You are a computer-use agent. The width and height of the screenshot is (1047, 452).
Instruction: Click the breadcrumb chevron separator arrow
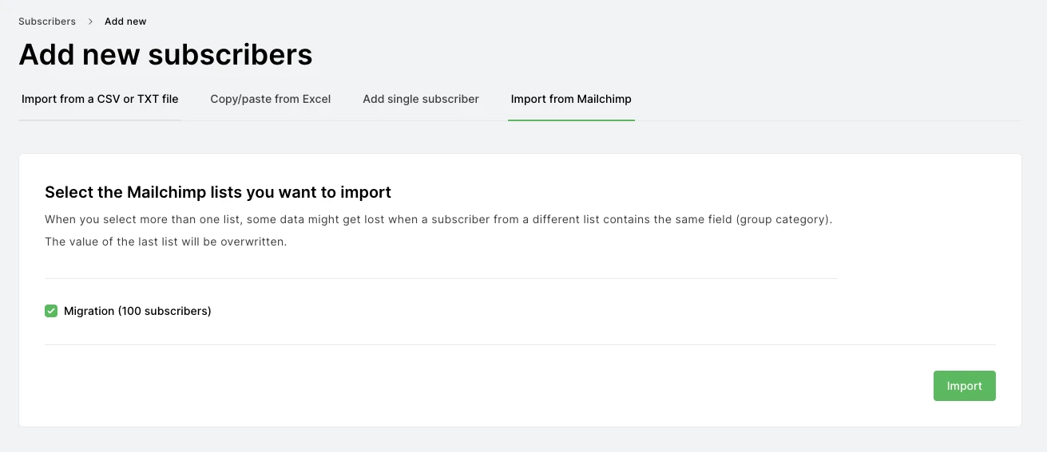click(90, 22)
